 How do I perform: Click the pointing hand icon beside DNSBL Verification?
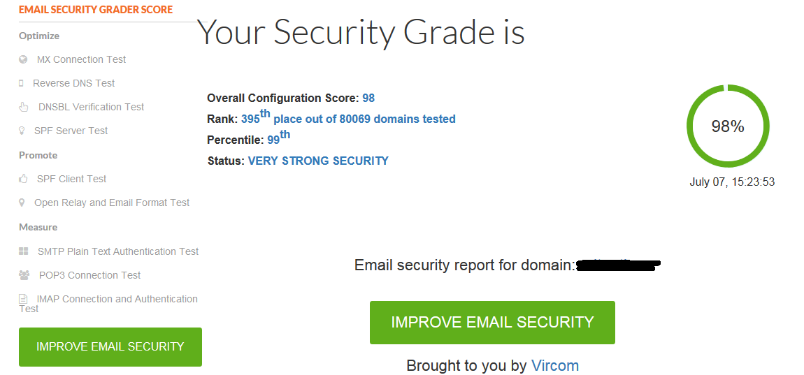23,108
